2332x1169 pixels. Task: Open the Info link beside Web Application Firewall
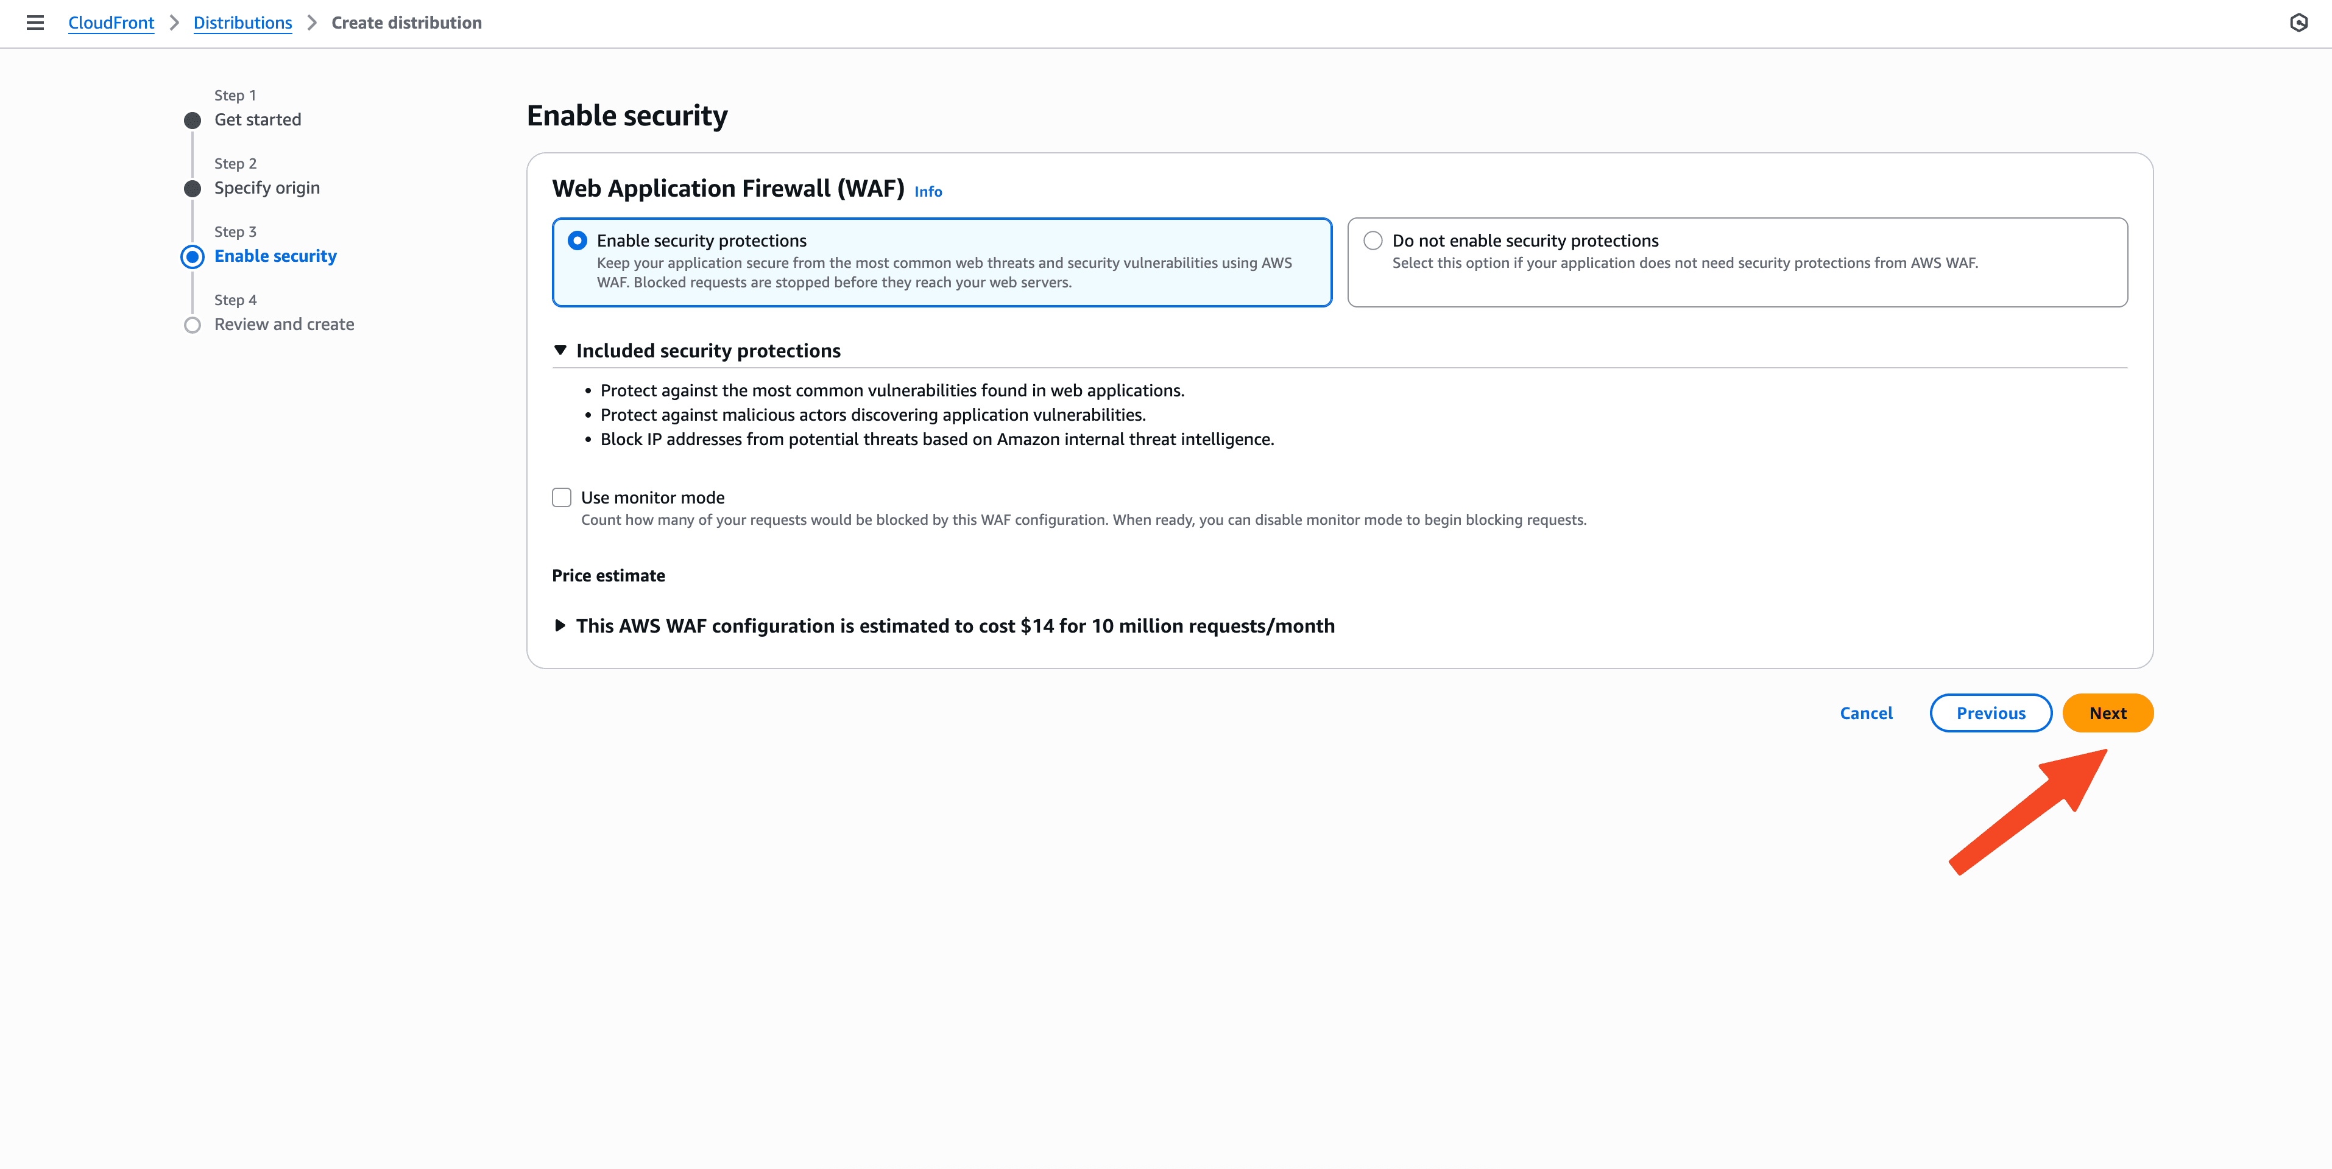pyautogui.click(x=927, y=191)
